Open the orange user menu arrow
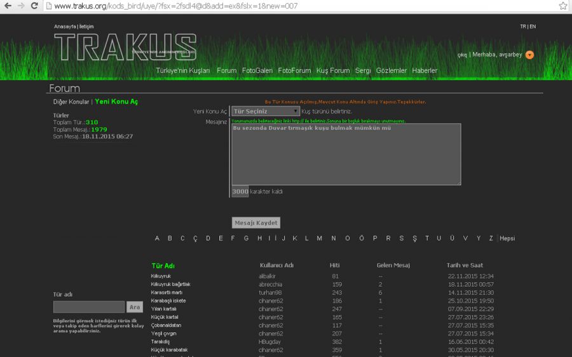 tap(529, 55)
